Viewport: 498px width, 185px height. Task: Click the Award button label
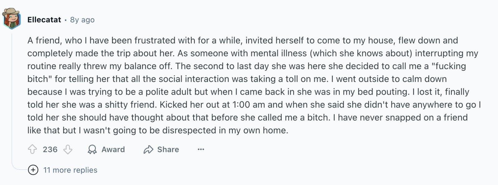[x=113, y=149]
